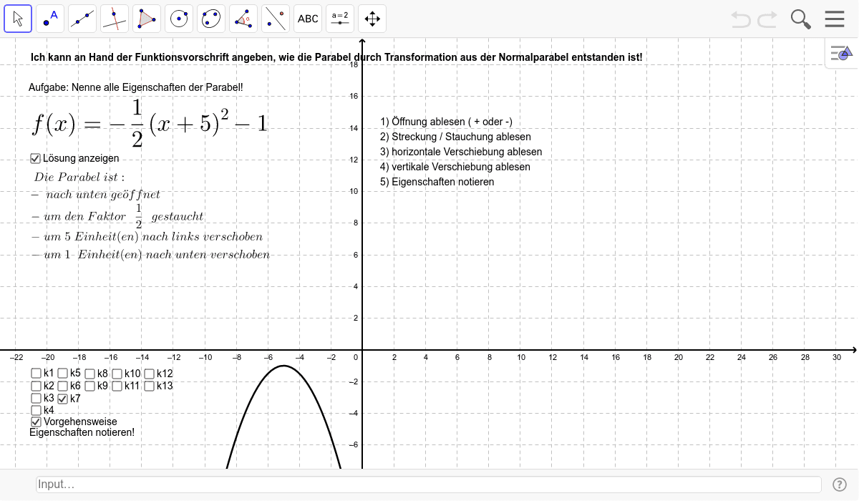Check the k2 checkbox

(36, 386)
